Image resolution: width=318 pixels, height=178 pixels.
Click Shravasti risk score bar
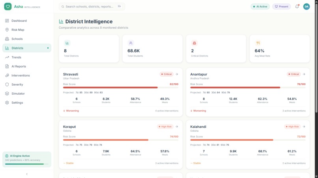click(x=121, y=88)
